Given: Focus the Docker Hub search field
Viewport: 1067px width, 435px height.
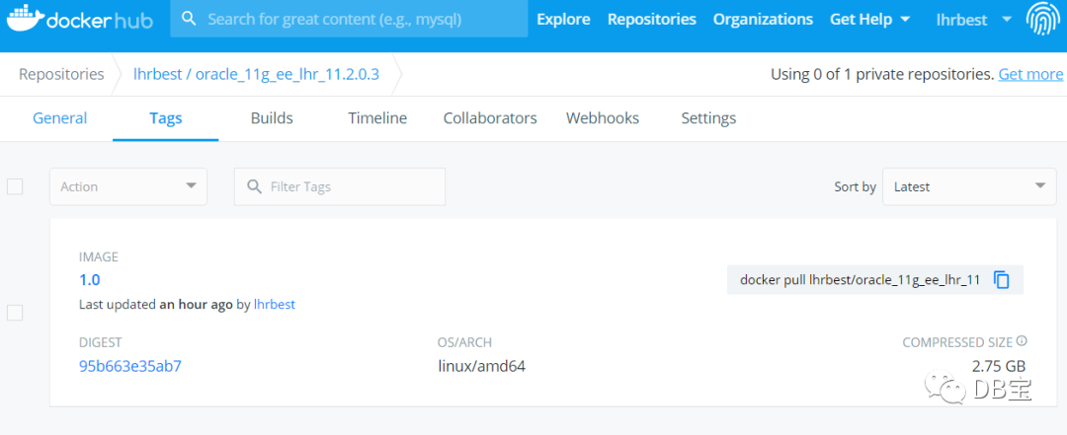Looking at the screenshot, I should point(349,19).
